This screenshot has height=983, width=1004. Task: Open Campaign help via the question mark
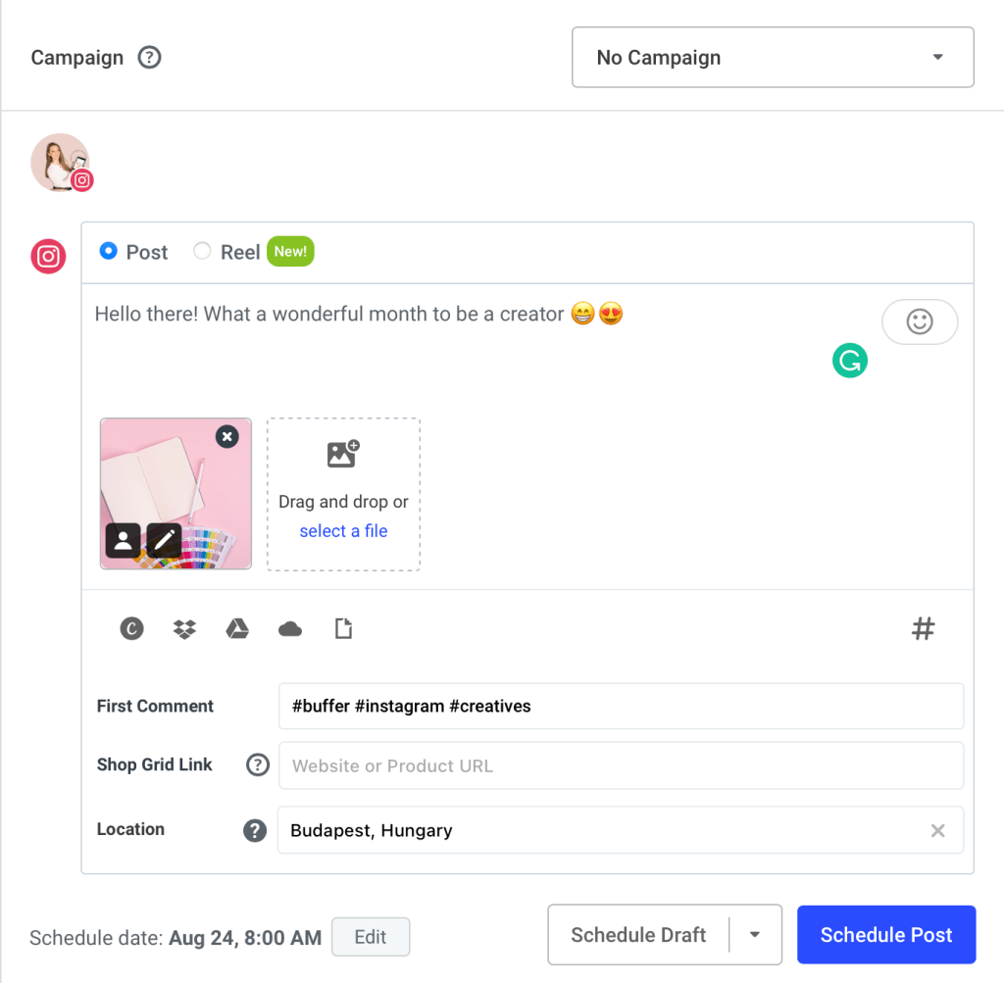pyautogui.click(x=149, y=58)
